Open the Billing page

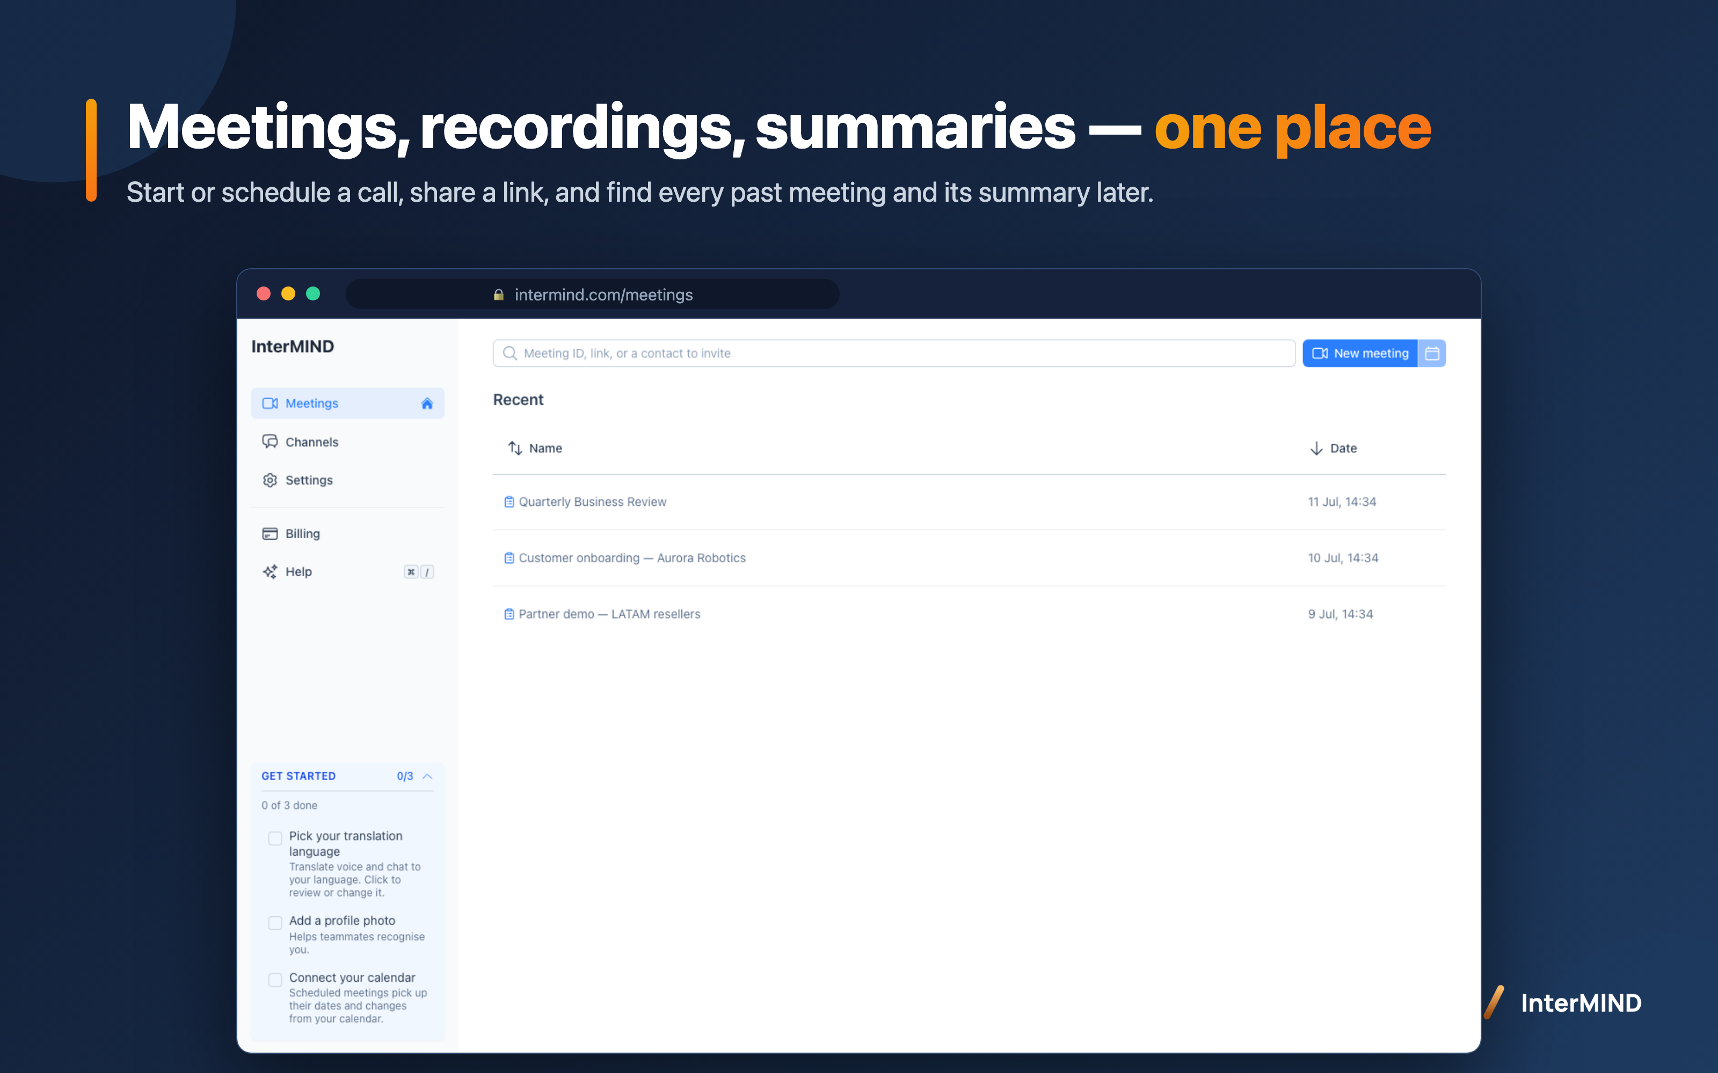pyautogui.click(x=348, y=534)
